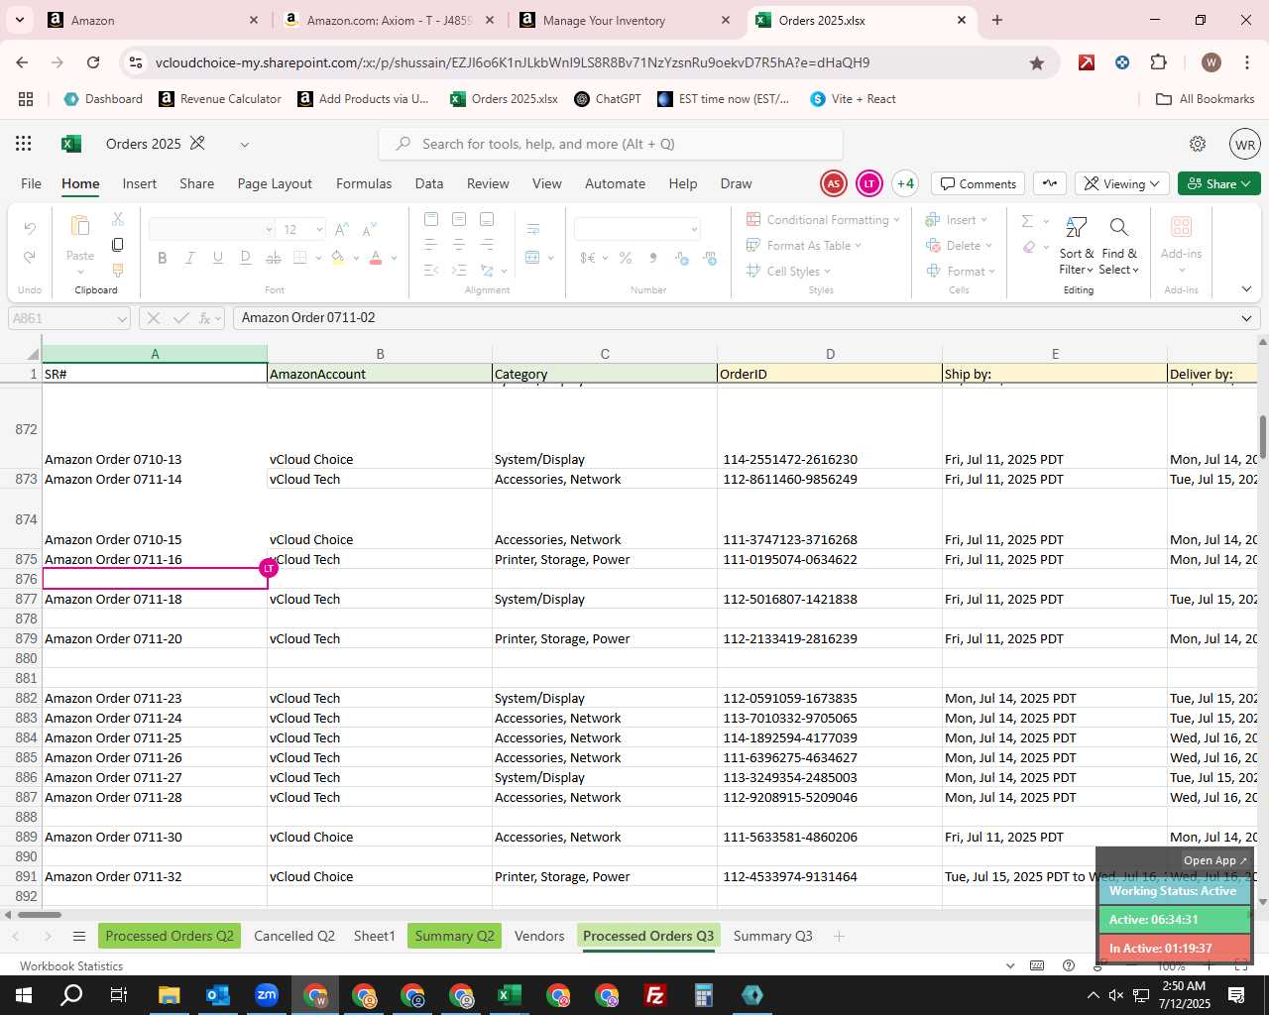Viewport: 1269px width, 1015px height.
Task: Click the catch up activity icon
Action: (1050, 183)
